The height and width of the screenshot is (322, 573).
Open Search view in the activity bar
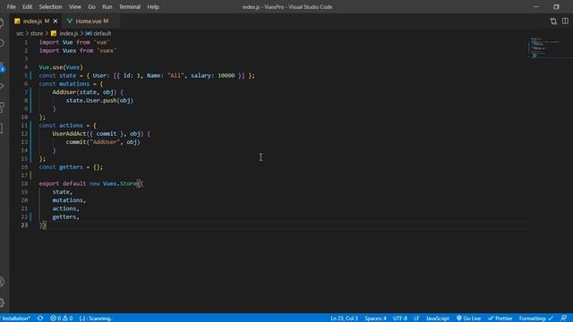(2, 44)
